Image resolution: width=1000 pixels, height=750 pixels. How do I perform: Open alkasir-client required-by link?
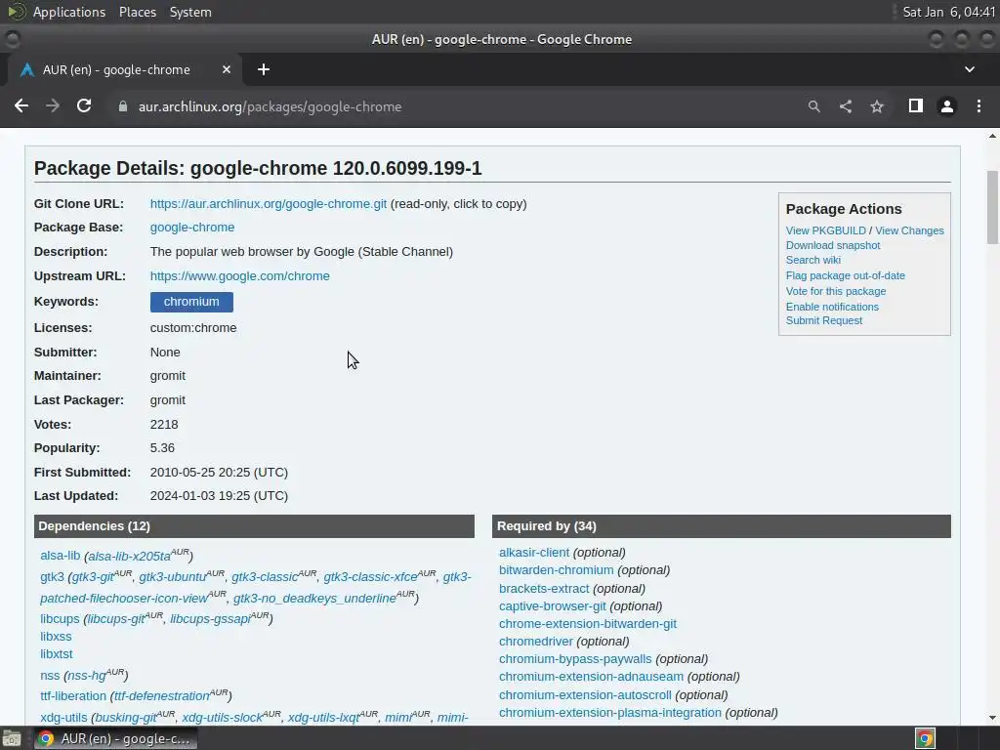click(534, 553)
